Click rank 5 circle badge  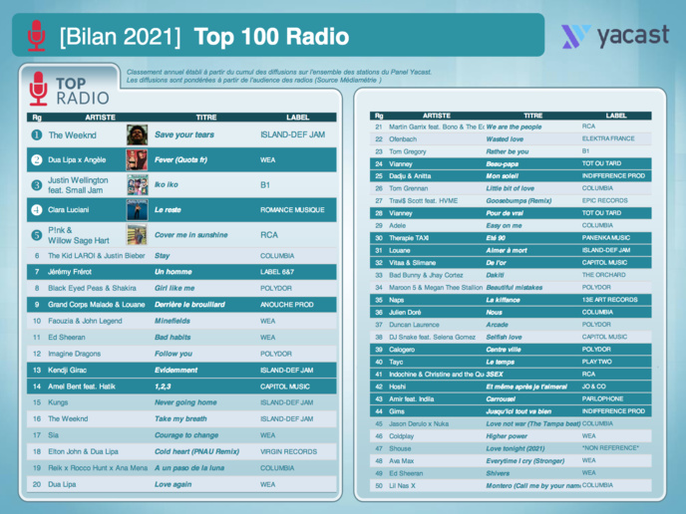[37, 235]
